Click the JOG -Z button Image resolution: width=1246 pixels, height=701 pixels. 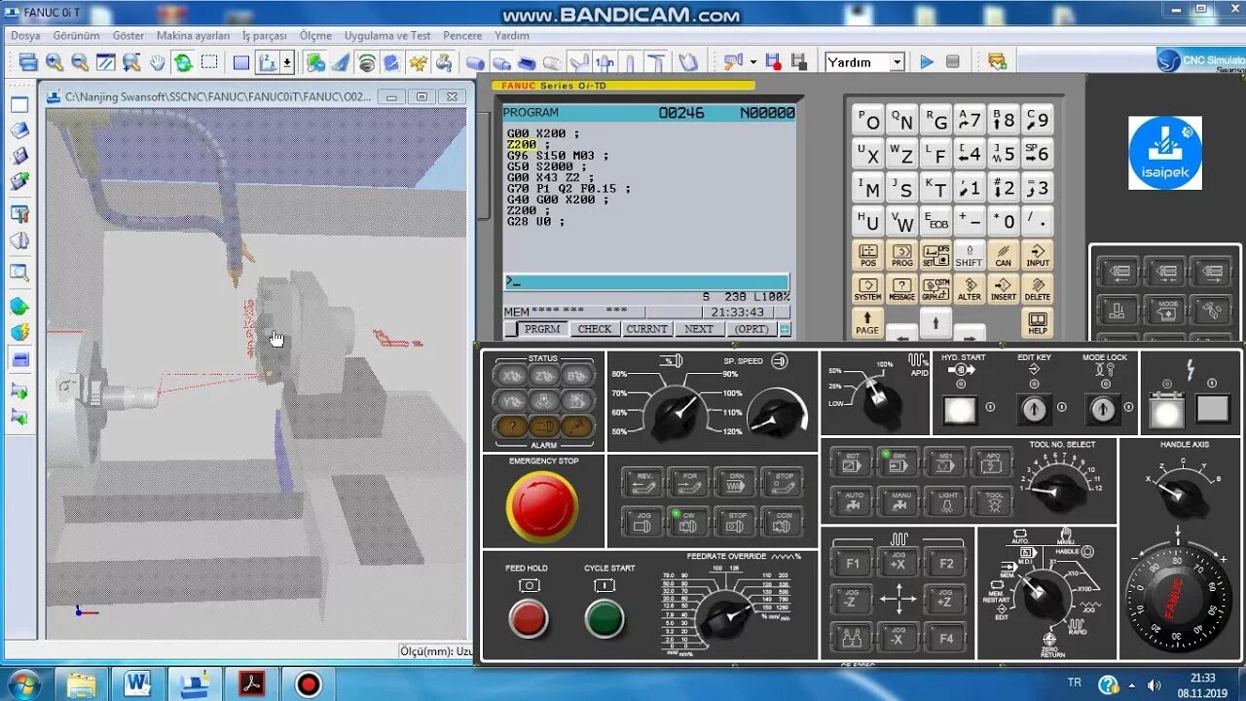(x=852, y=599)
